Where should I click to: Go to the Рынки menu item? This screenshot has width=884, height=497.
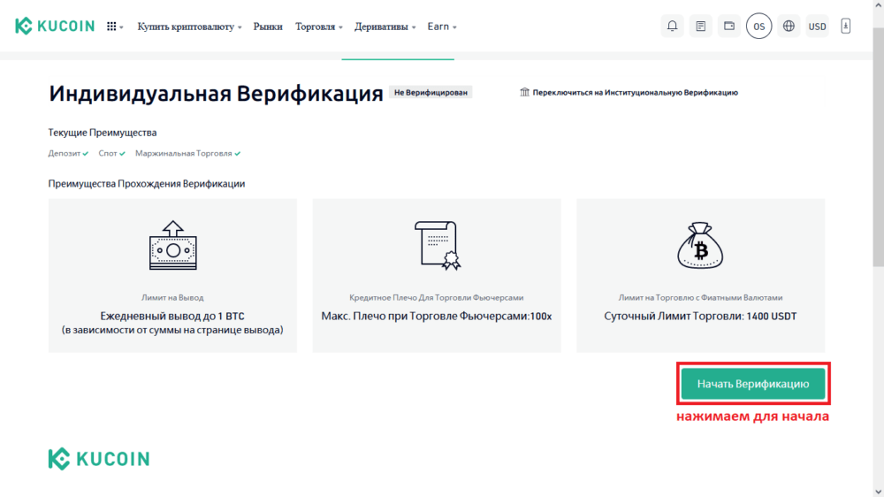(268, 27)
